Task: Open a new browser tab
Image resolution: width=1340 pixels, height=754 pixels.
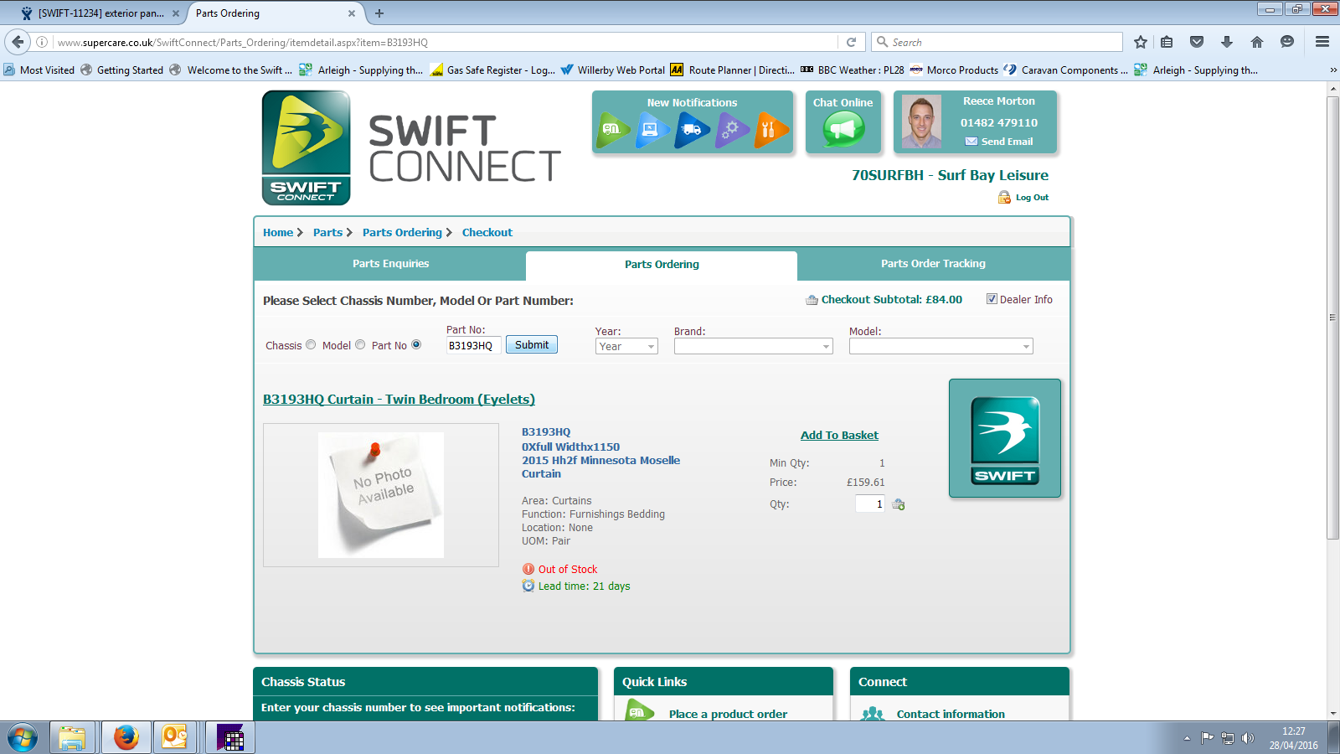Action: [379, 13]
